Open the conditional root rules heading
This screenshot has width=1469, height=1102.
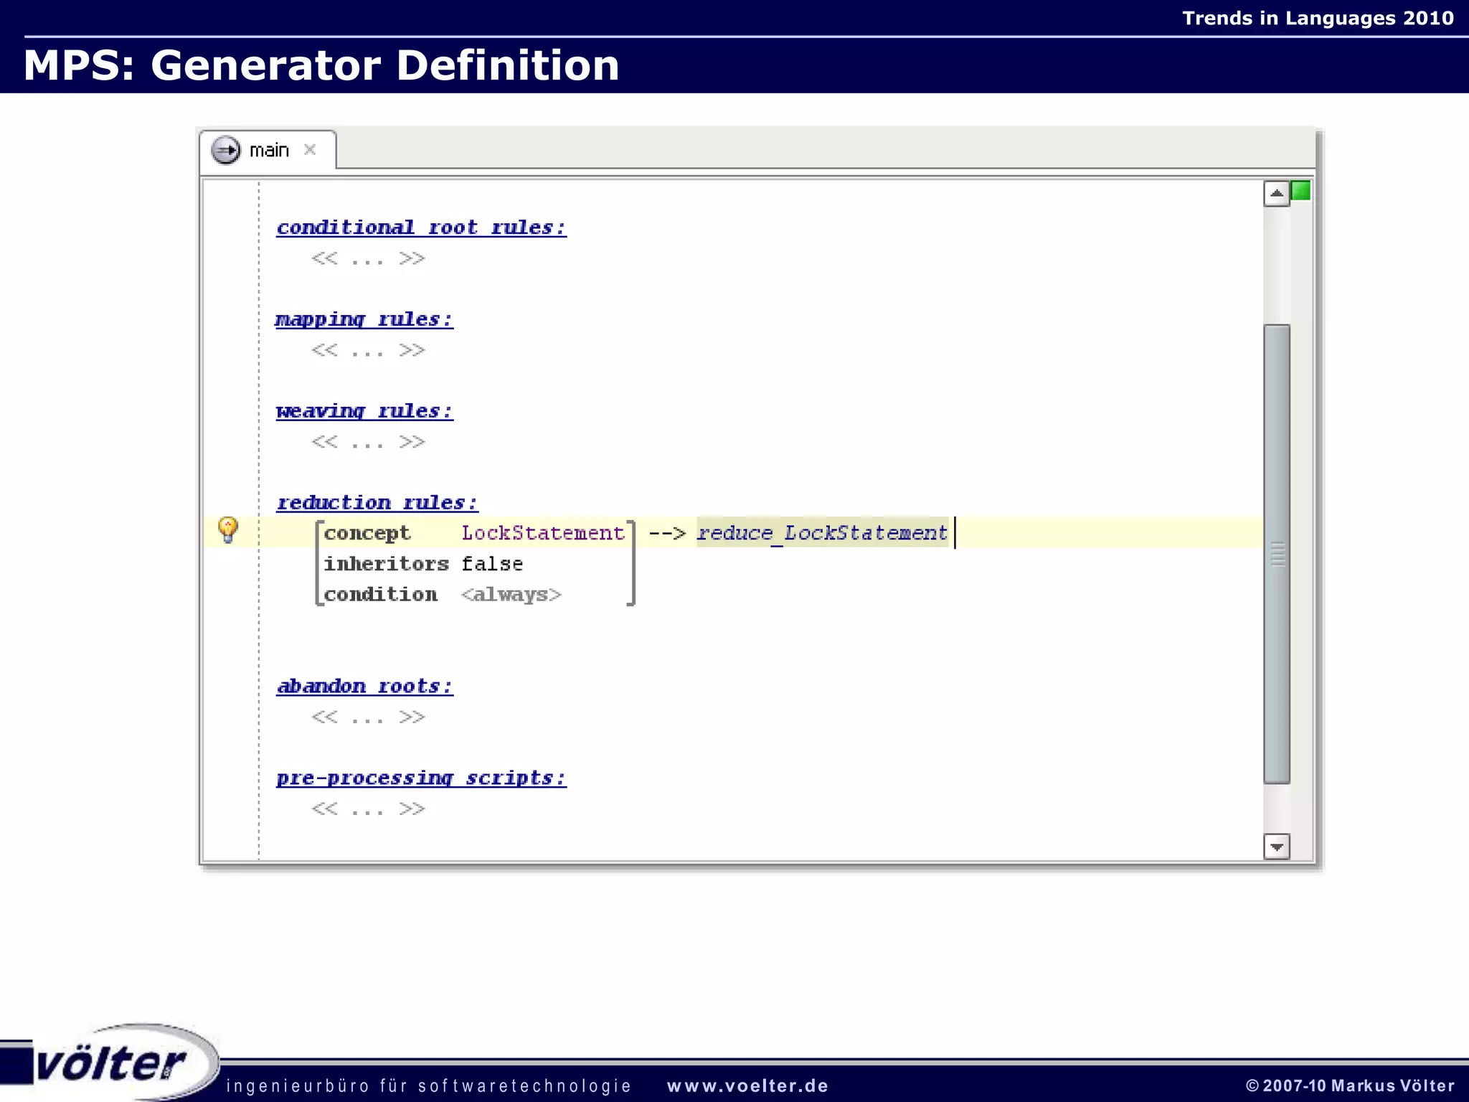coord(422,227)
